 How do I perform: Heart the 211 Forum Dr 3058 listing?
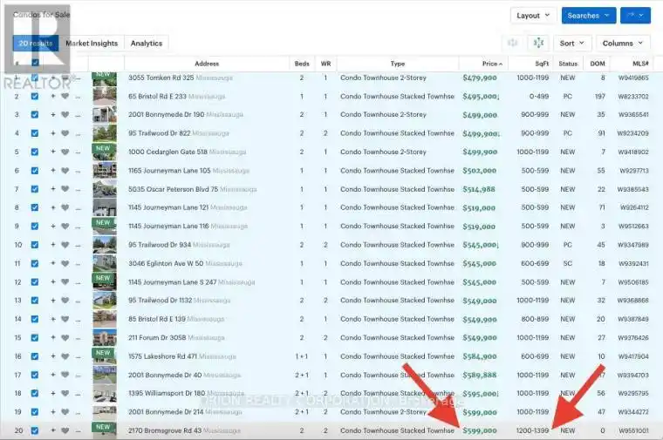coord(65,337)
